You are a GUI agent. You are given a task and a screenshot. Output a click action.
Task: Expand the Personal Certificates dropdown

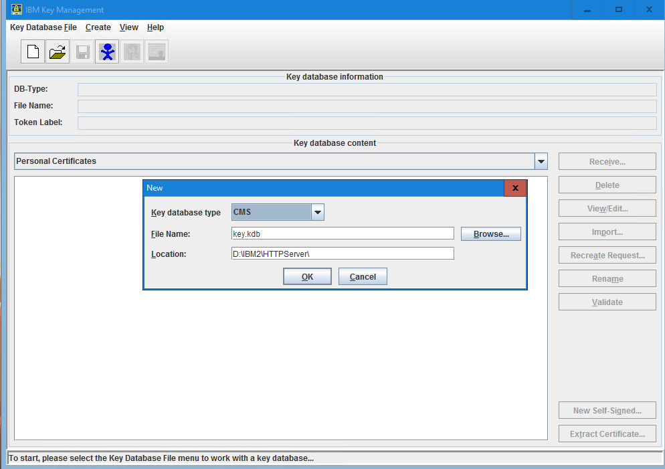click(x=541, y=161)
